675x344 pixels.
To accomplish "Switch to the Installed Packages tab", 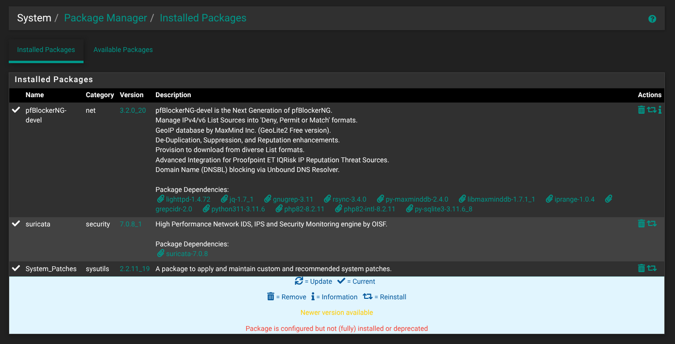I will pos(46,50).
